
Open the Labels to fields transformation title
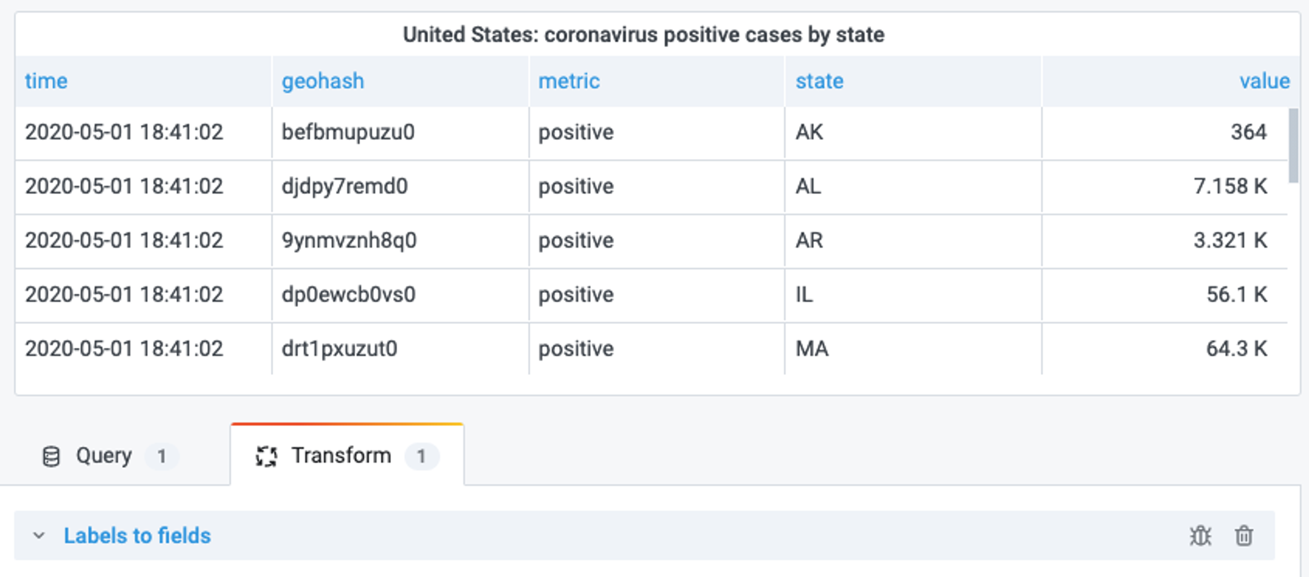click(137, 536)
